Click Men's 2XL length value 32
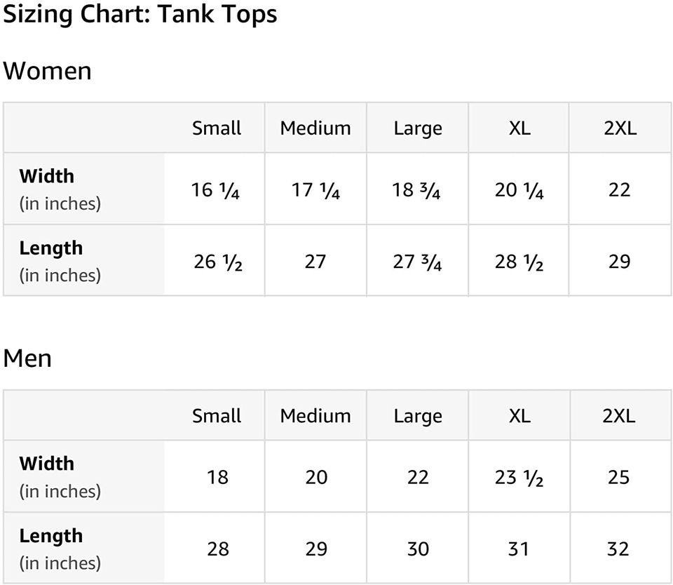This screenshot has height=585, width=673. tap(618, 549)
